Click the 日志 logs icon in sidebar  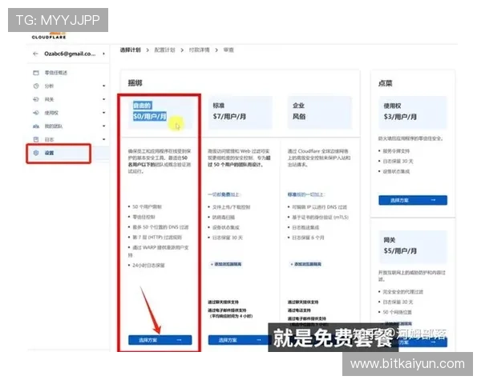click(x=36, y=139)
